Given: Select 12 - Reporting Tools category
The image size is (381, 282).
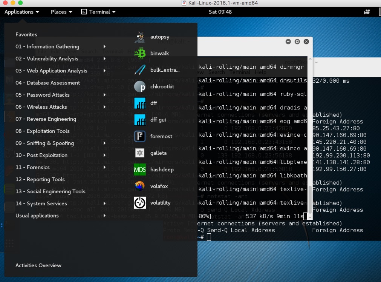Looking at the screenshot, I should point(40,179).
